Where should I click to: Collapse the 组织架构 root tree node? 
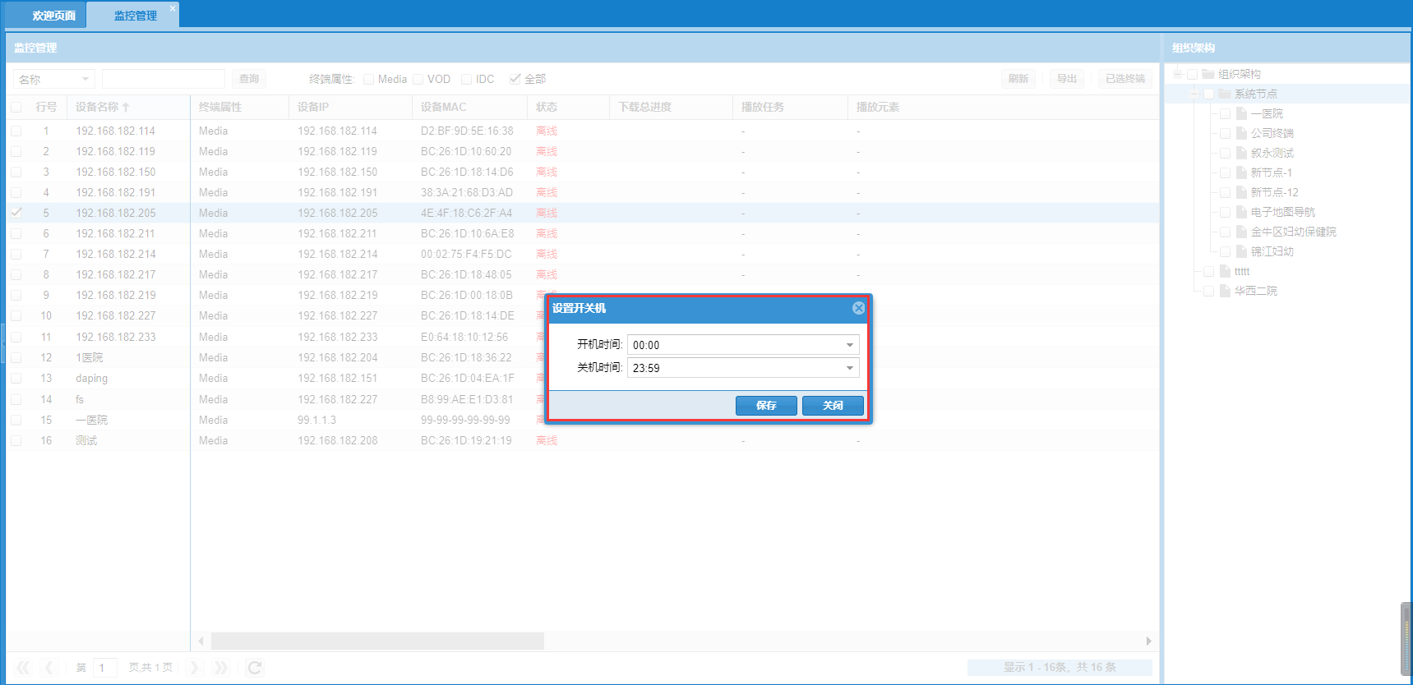[1177, 74]
